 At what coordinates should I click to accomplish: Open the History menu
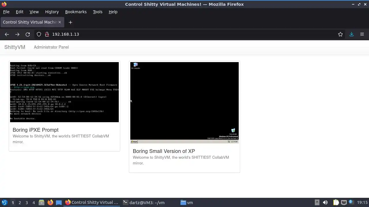coord(52,12)
